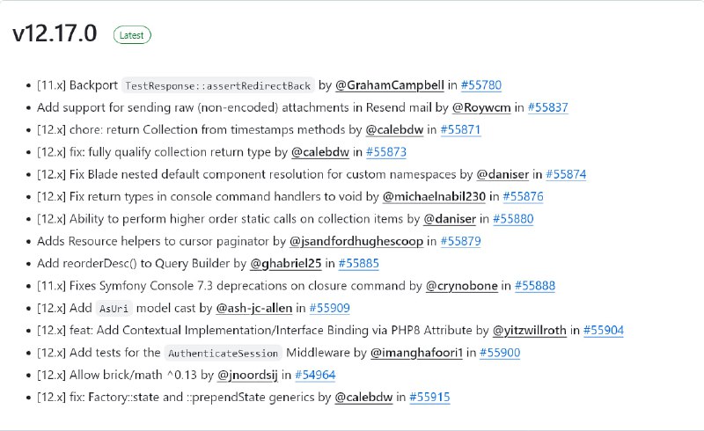Visit @ghabriel25's profile link
Image resolution: width=704 pixels, height=431 pixels.
click(285, 264)
